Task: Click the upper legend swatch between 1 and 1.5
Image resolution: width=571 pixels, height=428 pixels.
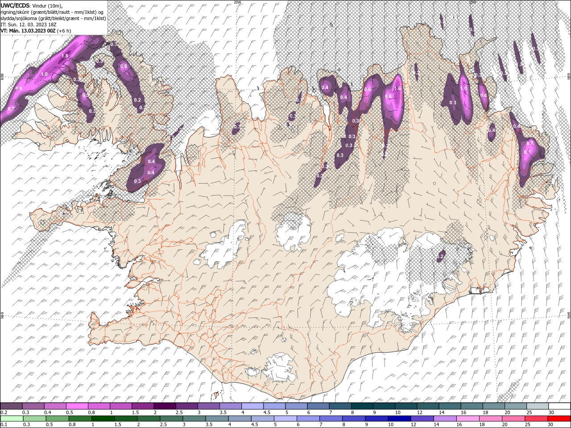Action: click(x=121, y=406)
